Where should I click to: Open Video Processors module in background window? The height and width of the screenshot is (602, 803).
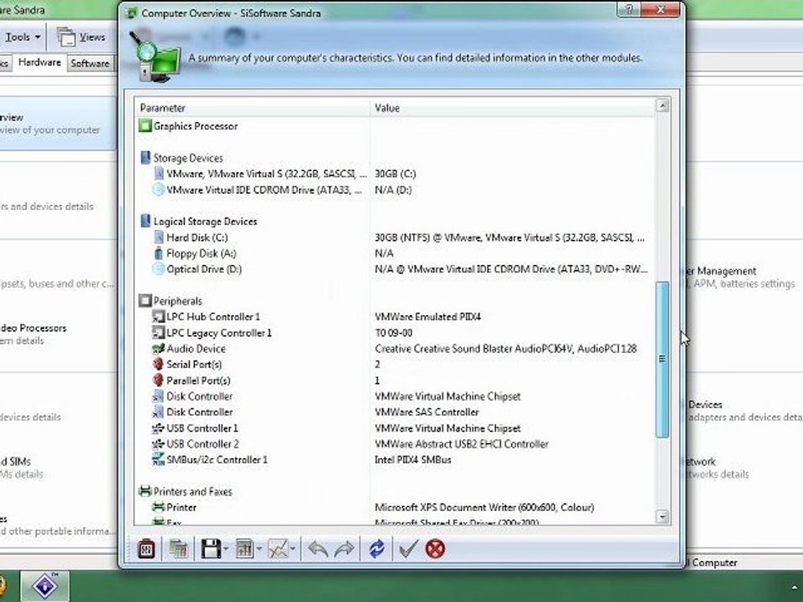[x=33, y=334]
